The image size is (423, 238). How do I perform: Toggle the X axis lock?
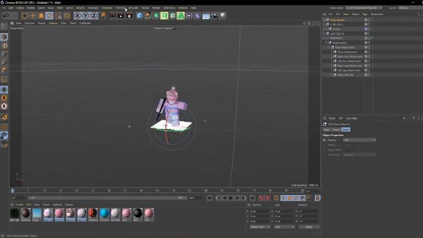click(77, 16)
